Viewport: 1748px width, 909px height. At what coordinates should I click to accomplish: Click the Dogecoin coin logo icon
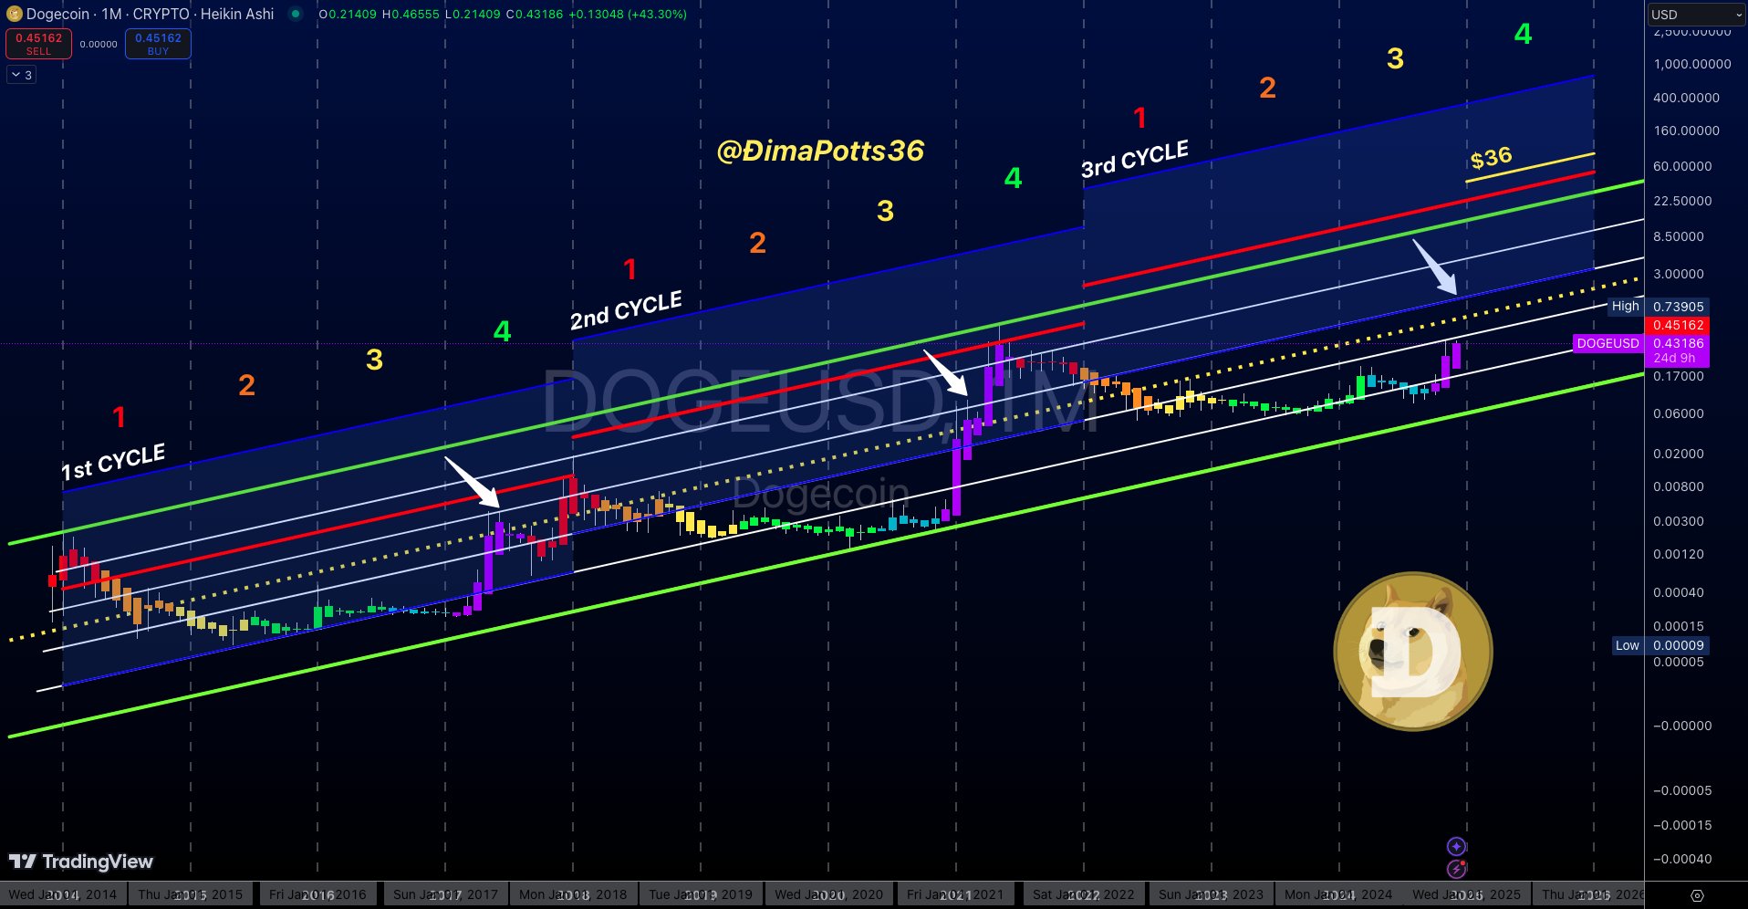tap(13, 14)
